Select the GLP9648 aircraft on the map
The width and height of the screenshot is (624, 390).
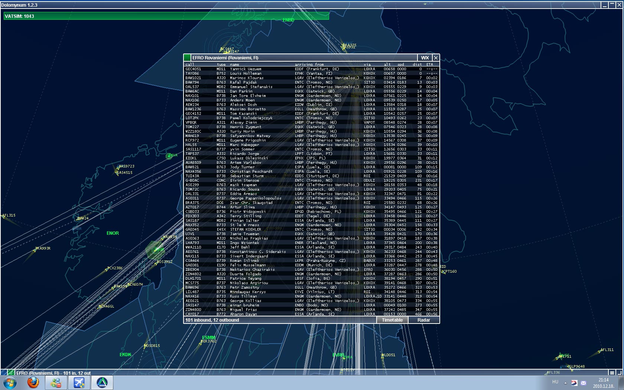click(577, 367)
